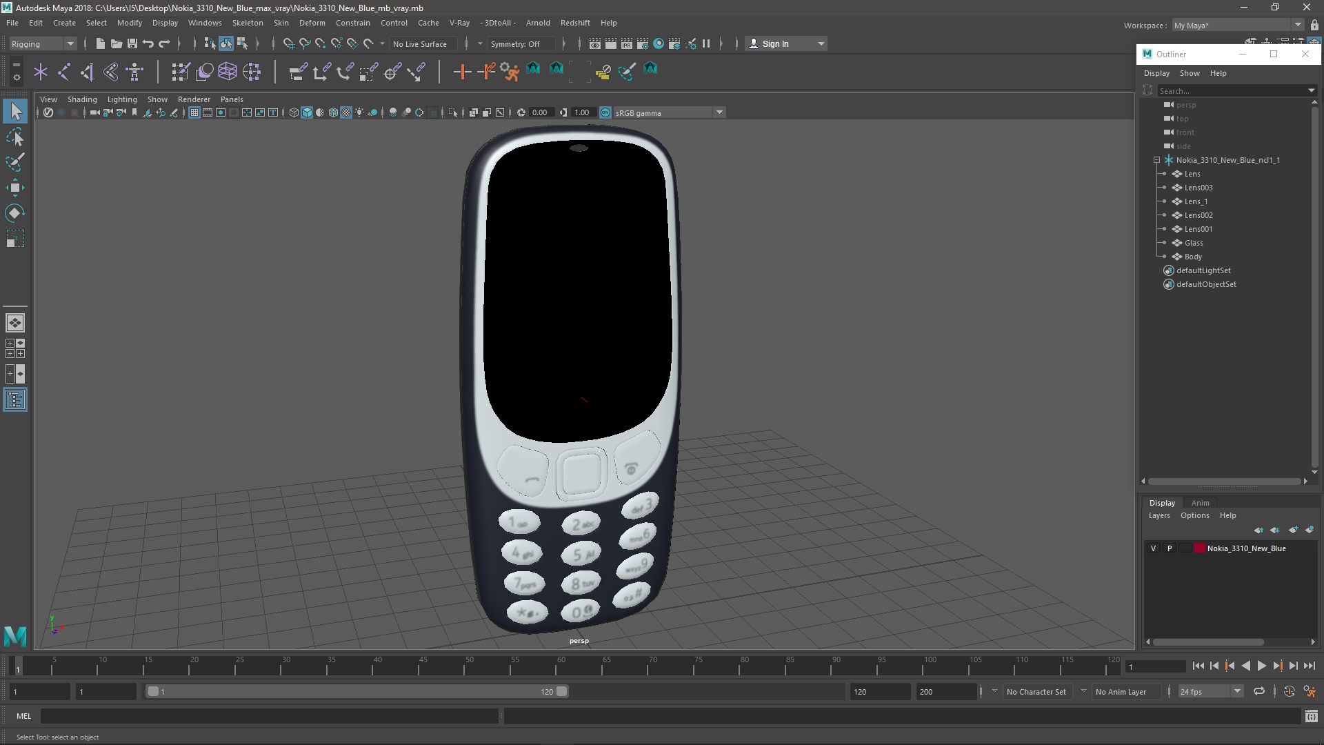Toggle the viewport Grid display button
The image size is (1324, 745).
tap(194, 112)
